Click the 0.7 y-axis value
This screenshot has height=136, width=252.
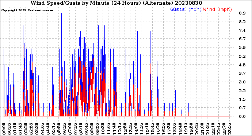242,108
